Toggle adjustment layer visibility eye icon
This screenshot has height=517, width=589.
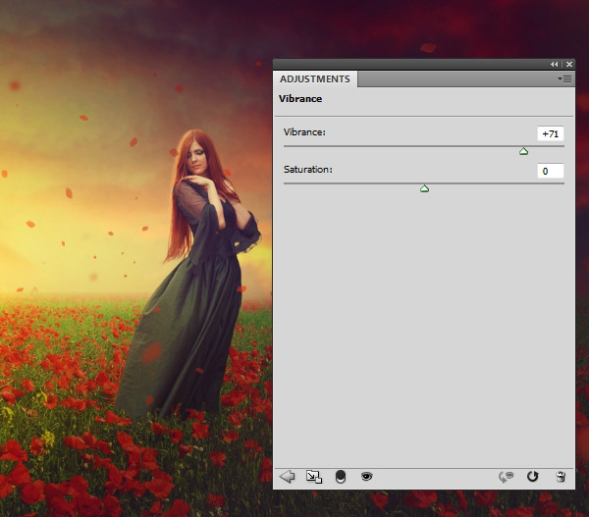(366, 476)
